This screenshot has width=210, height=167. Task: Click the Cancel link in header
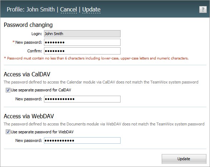68,10
